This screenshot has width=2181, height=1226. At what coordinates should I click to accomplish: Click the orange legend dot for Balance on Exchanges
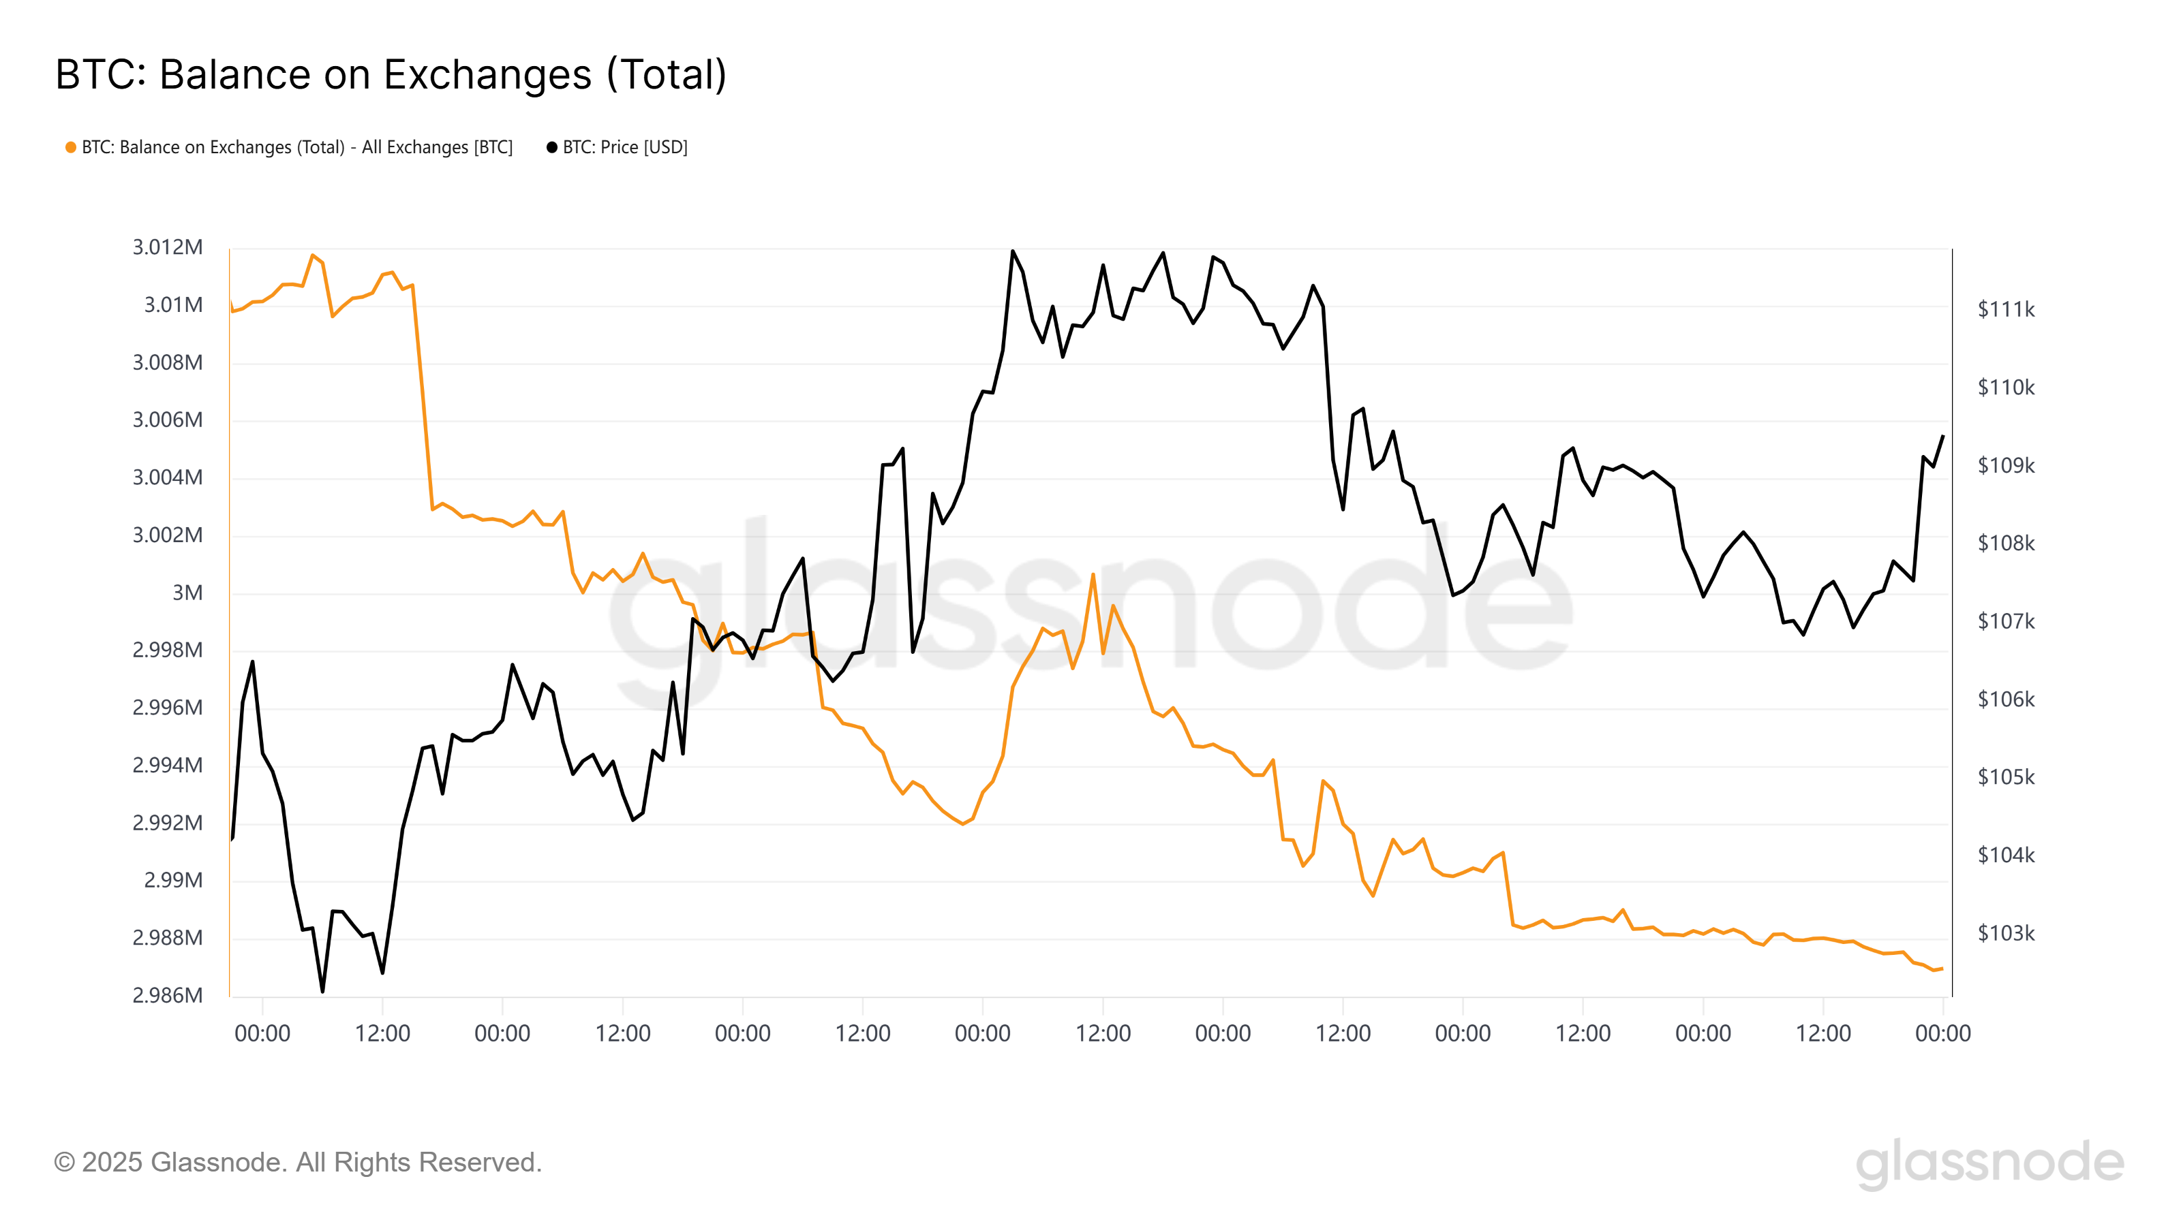pyautogui.click(x=71, y=147)
